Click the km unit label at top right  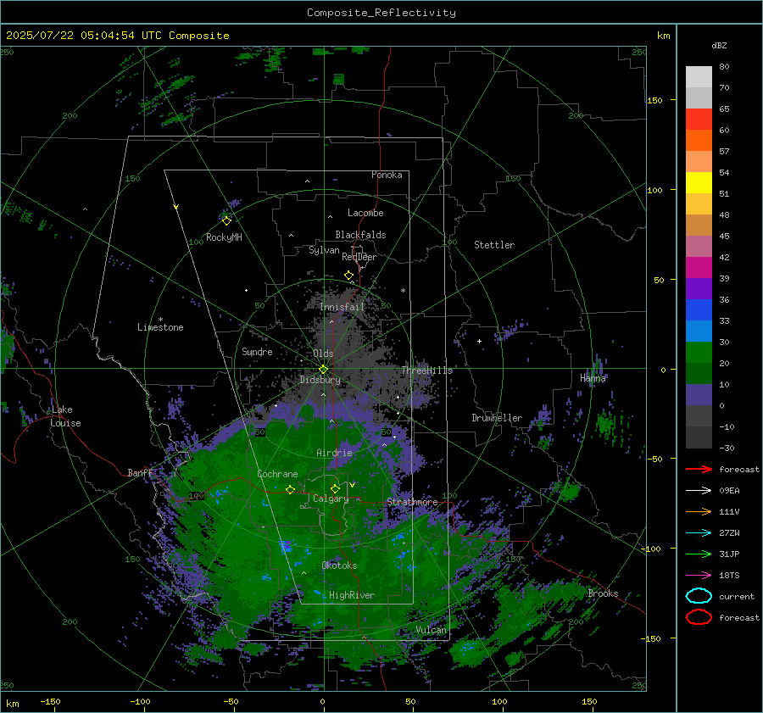coord(663,36)
